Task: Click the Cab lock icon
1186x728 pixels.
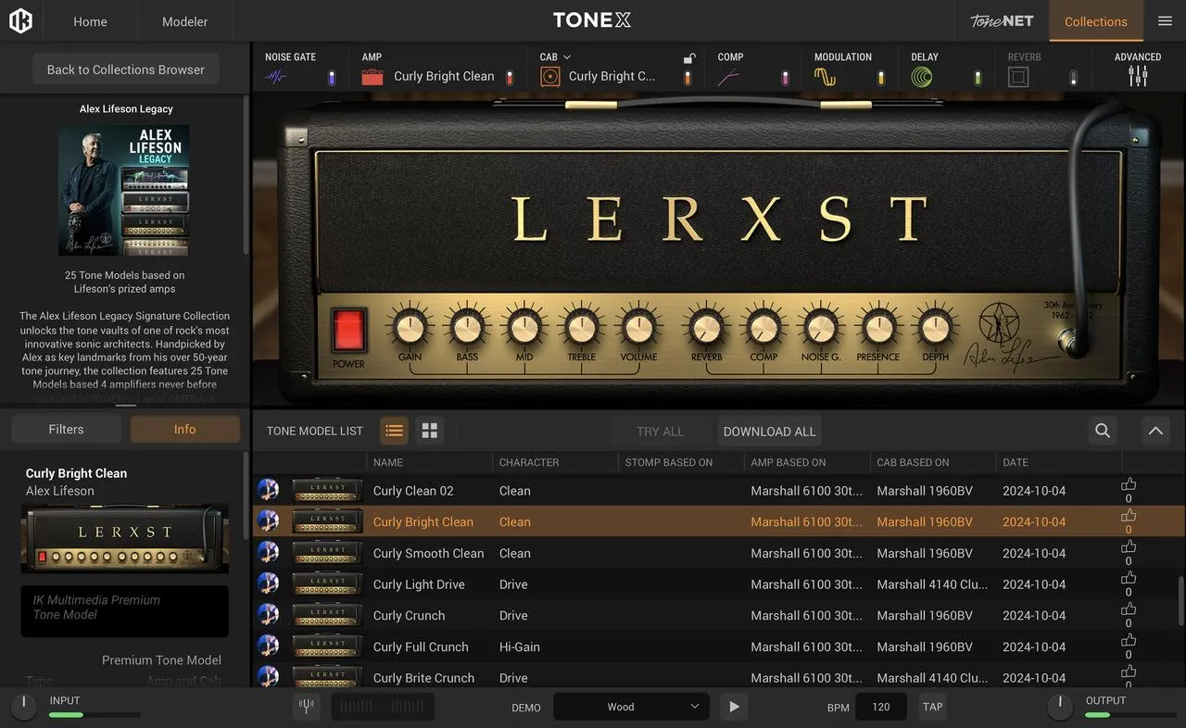Action: [x=688, y=58]
